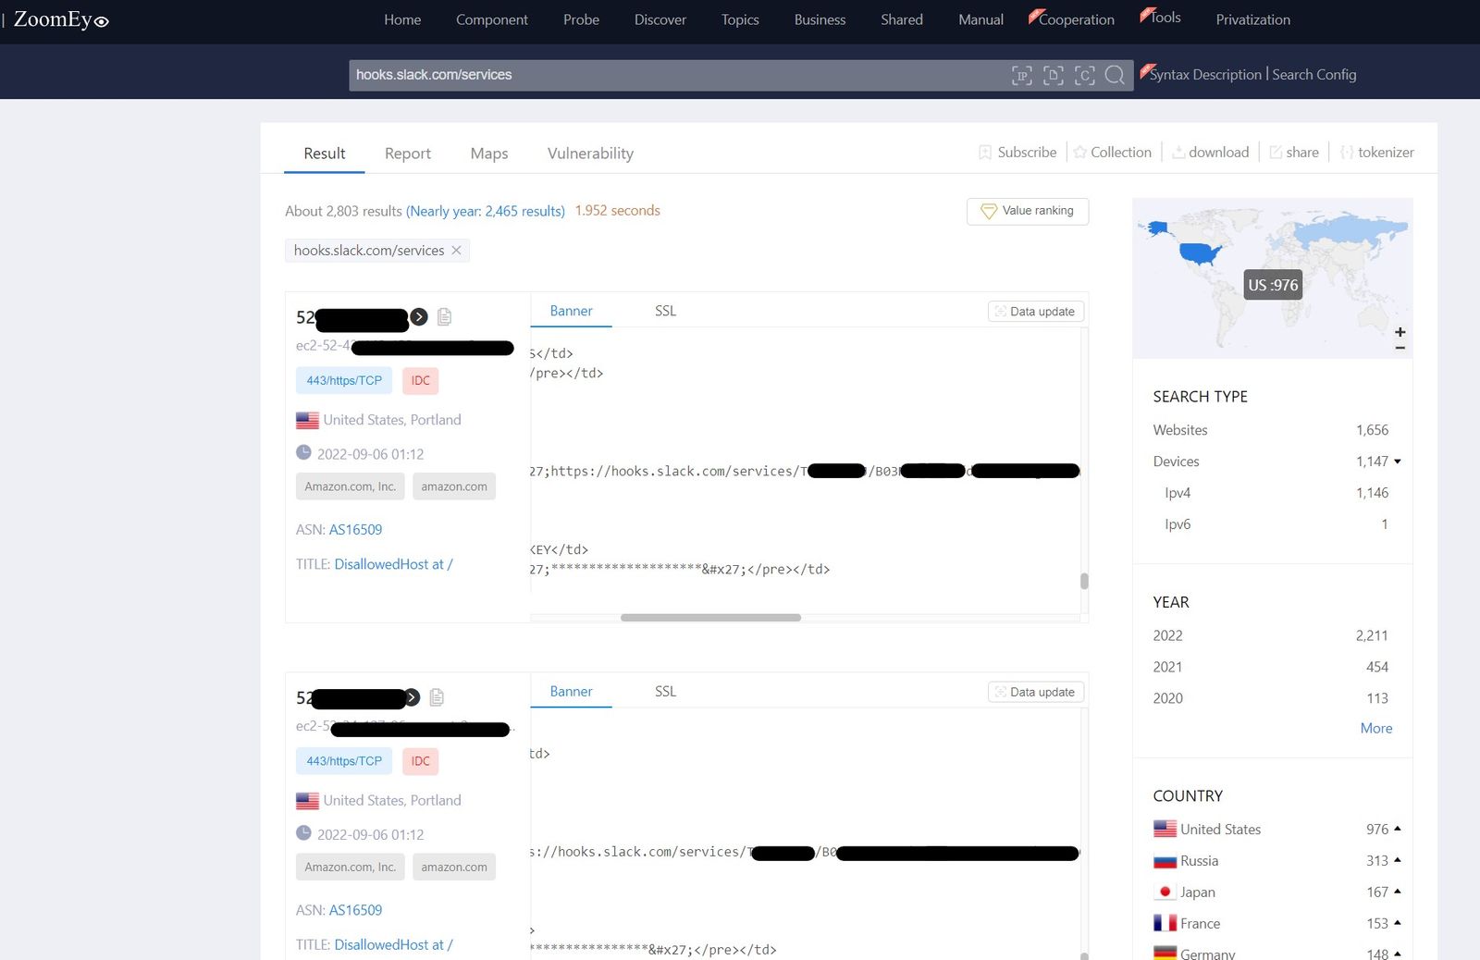Expand the Japan country row arrow
1480x960 pixels.
coord(1397,892)
